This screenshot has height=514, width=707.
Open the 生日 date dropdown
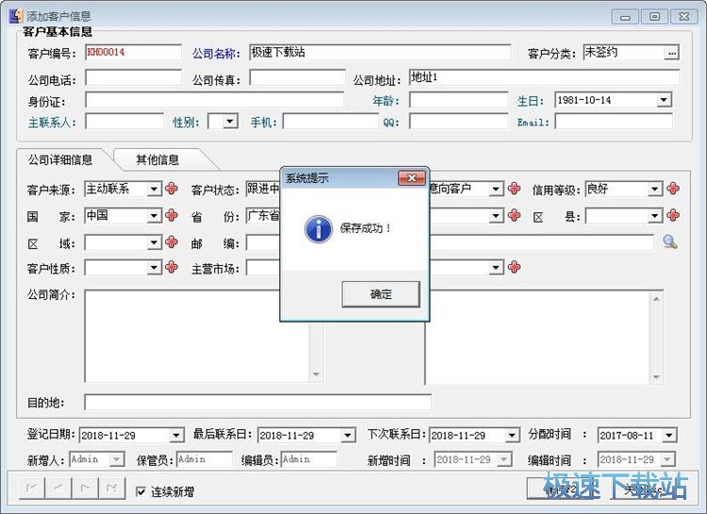pyautogui.click(x=664, y=100)
